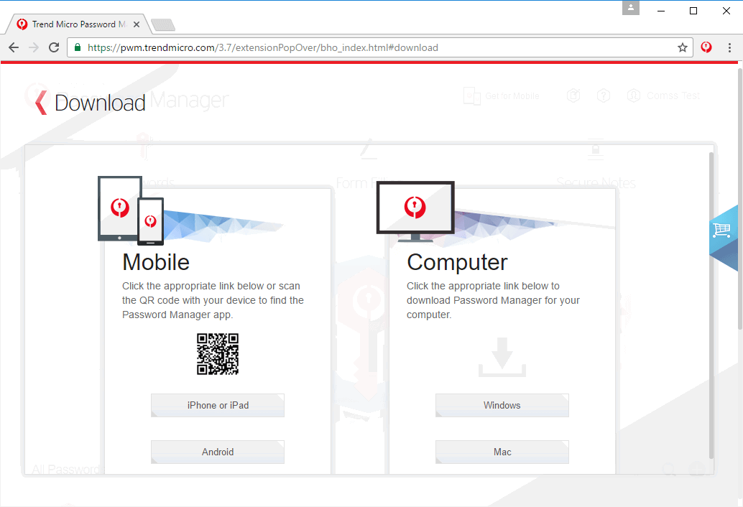This screenshot has height=507, width=743.
Task: Click the Computer heading
Action: tap(457, 262)
